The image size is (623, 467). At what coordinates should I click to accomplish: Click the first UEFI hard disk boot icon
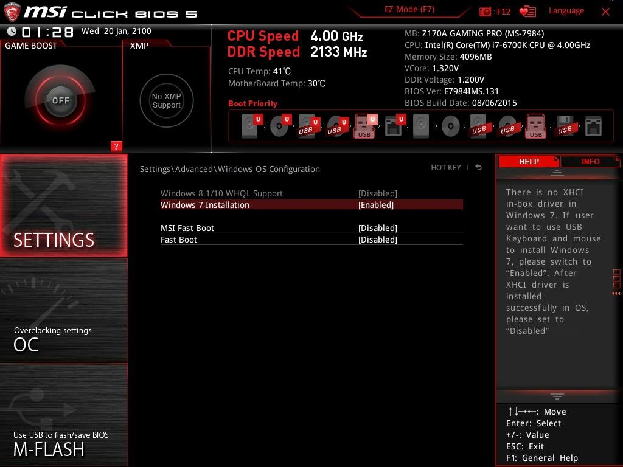(x=250, y=126)
